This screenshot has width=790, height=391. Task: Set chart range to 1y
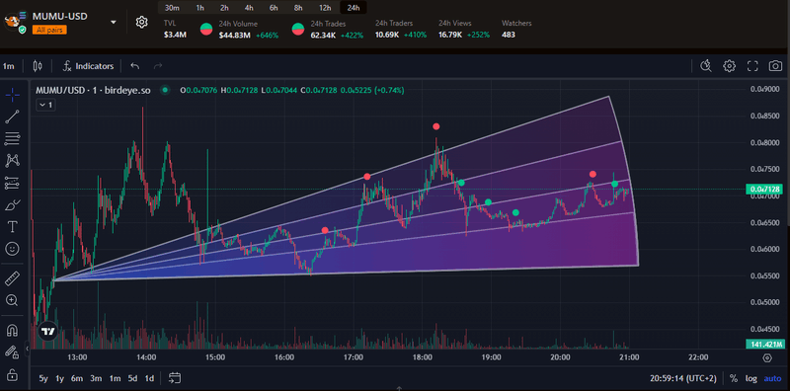pyautogui.click(x=60, y=378)
